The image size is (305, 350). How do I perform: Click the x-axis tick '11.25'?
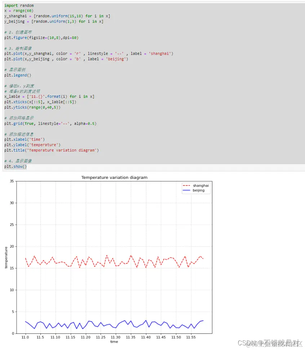coord(101,337)
